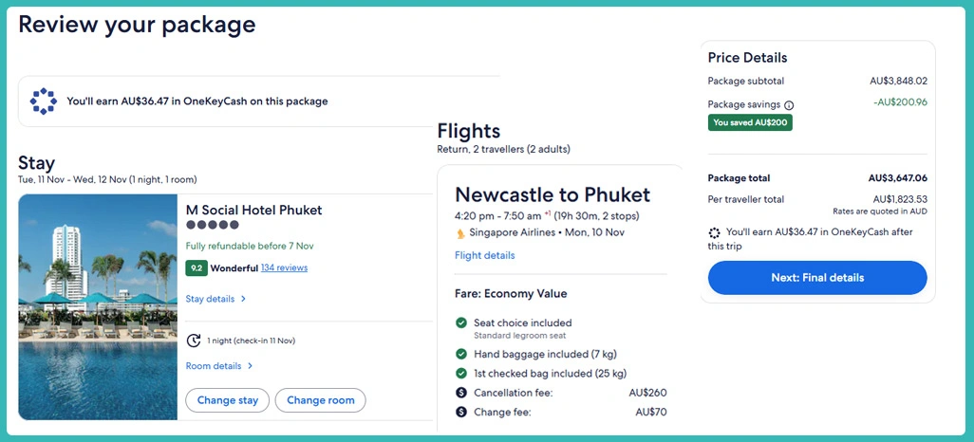
Task: Expand the Stay details chevron link
Action: coord(215,299)
